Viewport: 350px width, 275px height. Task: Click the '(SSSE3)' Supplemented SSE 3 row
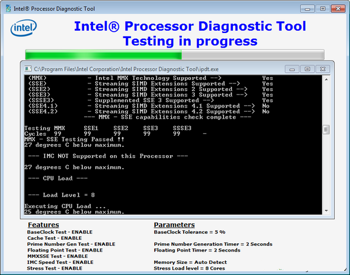tap(151, 100)
